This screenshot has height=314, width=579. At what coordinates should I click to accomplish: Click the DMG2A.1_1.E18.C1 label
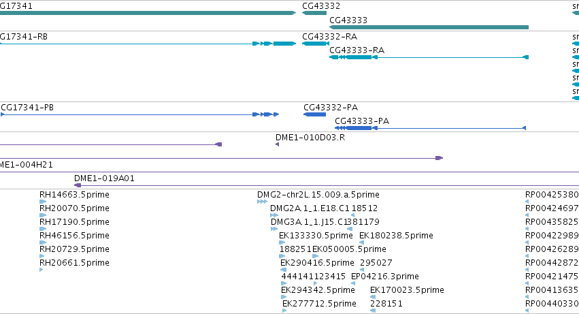pyautogui.click(x=310, y=208)
